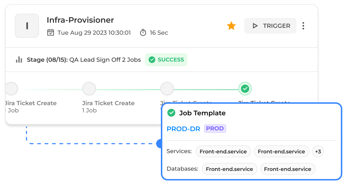Screen dimensions: 356x185
Task: Open the PROD-DR link
Action: tap(183, 129)
